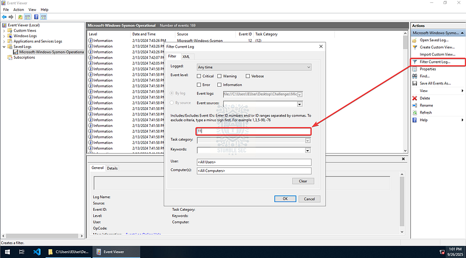Click the blue Help toolbar icon
Viewport: 466px width, 258px height.
pyautogui.click(x=36, y=17)
